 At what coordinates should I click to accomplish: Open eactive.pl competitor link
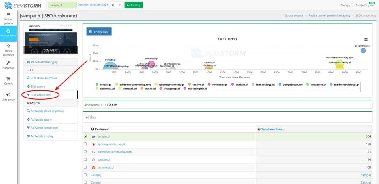click(104, 159)
